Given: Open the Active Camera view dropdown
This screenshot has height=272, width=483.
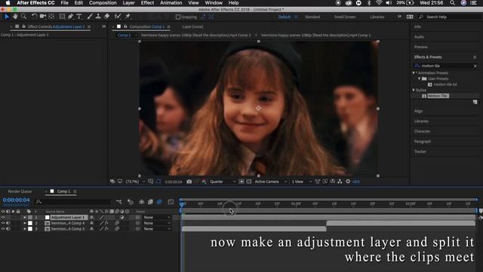Looking at the screenshot, I should tap(270, 181).
